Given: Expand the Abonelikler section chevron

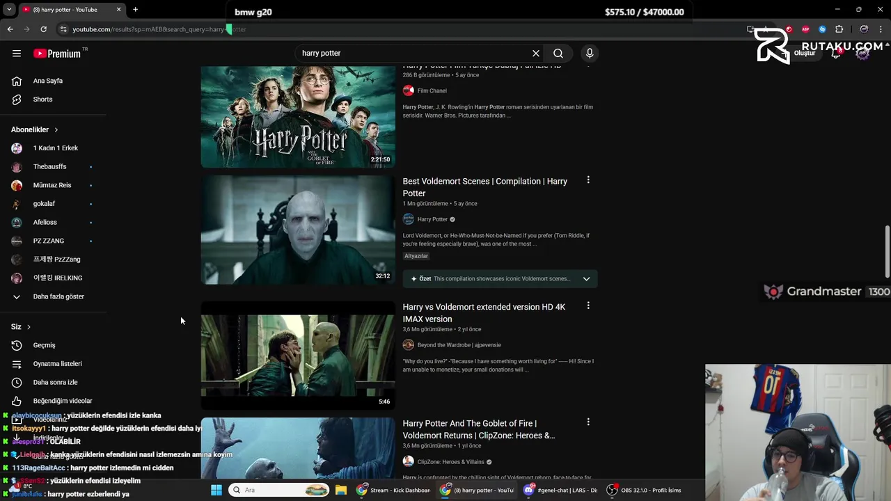Looking at the screenshot, I should (56, 129).
